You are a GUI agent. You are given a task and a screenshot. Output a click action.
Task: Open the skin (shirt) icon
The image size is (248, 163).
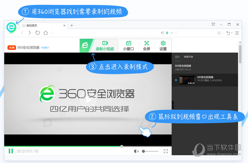(213, 24)
